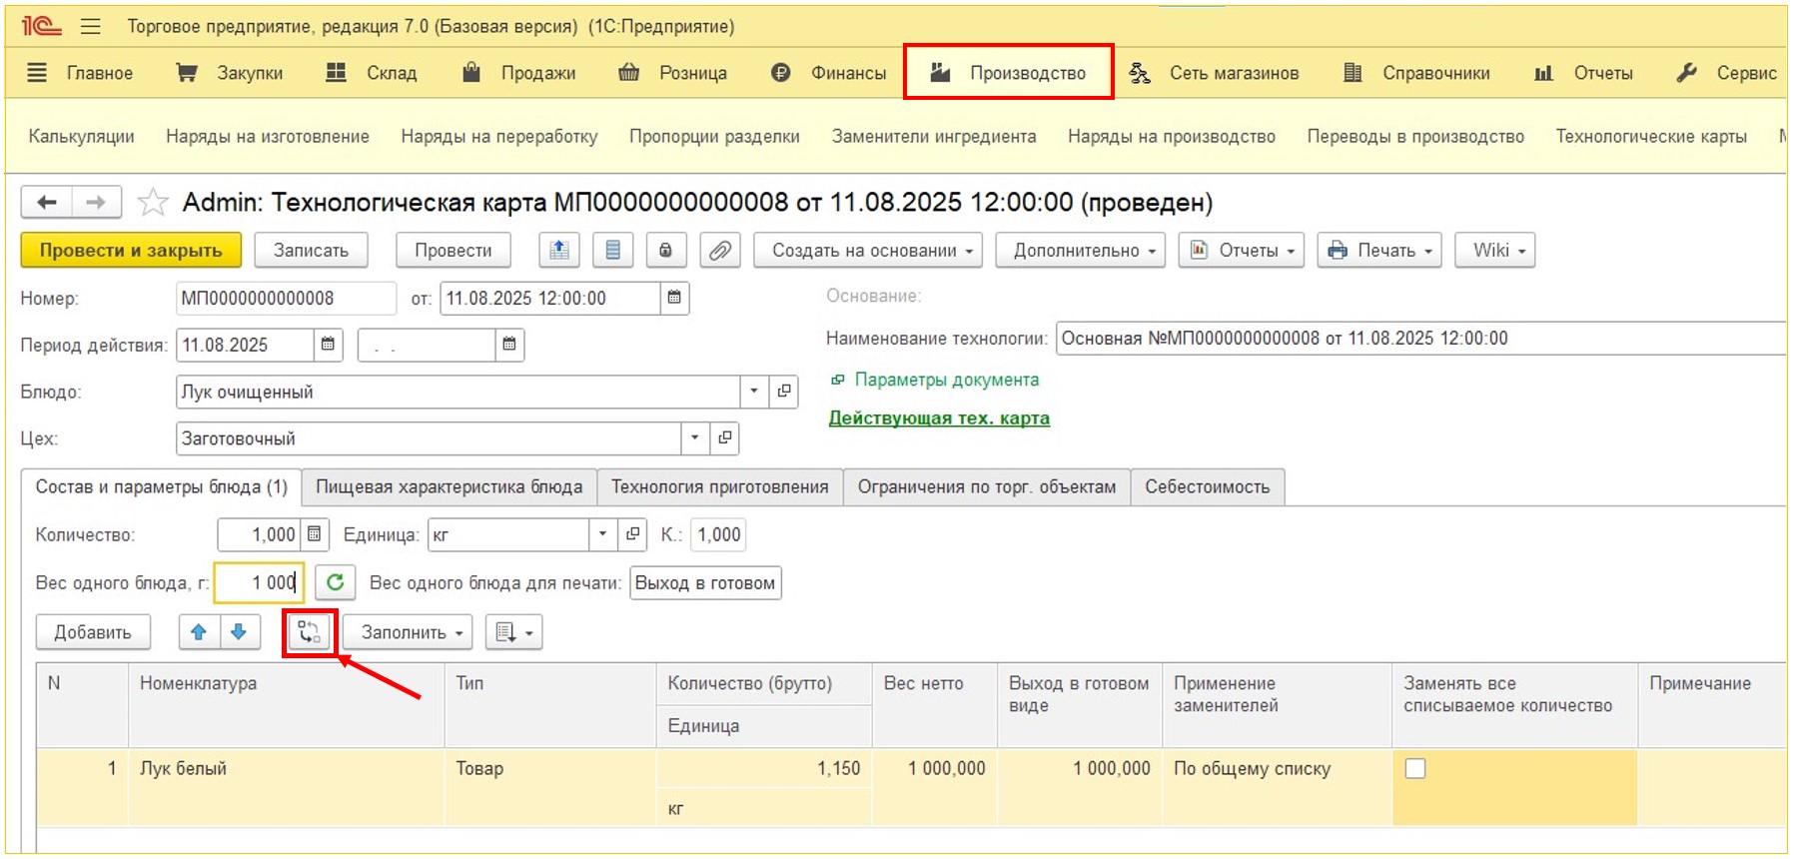The width and height of the screenshot is (1794, 859).
Task: Expand the Блюдо dropdown list
Action: coord(754,392)
